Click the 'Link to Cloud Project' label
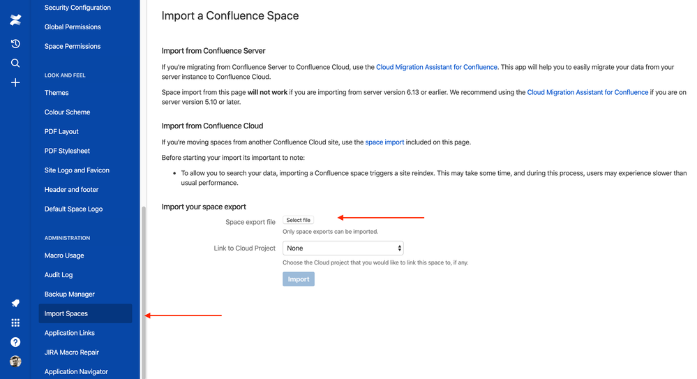 point(244,248)
